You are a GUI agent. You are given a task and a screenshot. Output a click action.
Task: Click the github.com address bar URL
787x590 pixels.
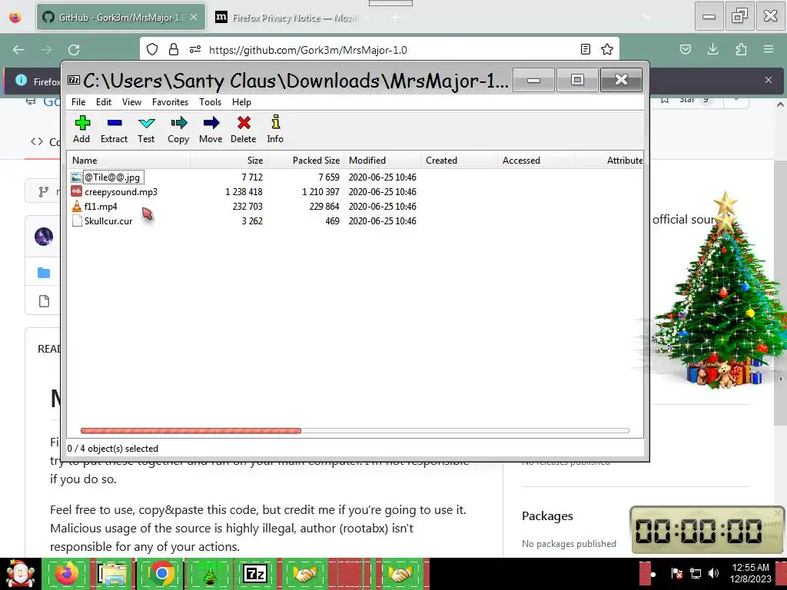[307, 50]
